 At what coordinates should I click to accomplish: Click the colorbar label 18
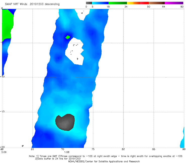pyautogui.click(x=108, y=7)
